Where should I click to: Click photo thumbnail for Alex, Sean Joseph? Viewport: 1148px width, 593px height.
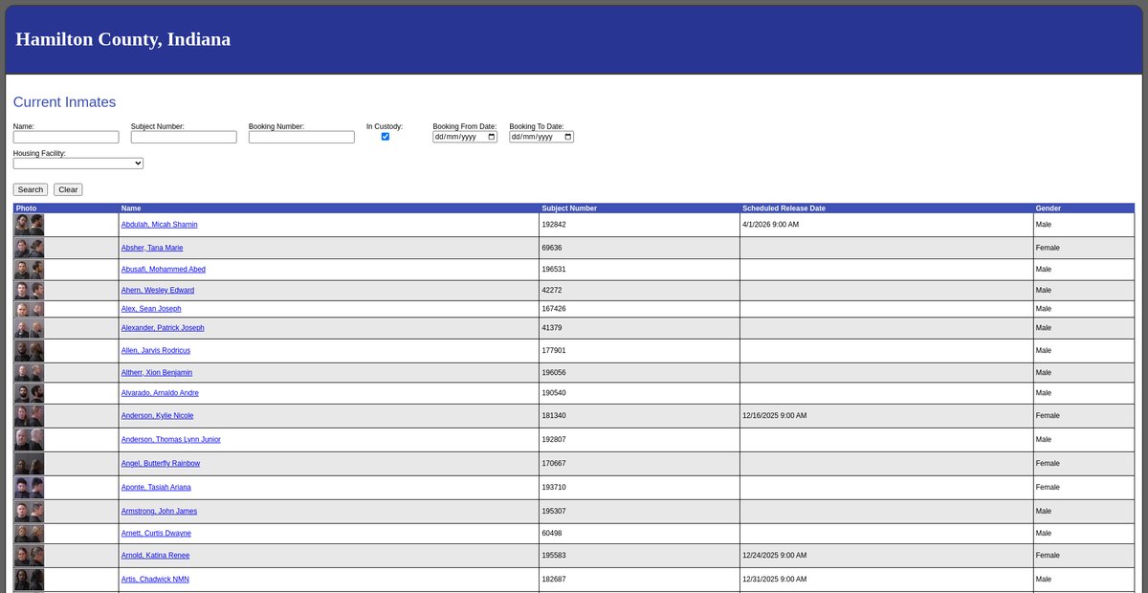tap(29, 309)
